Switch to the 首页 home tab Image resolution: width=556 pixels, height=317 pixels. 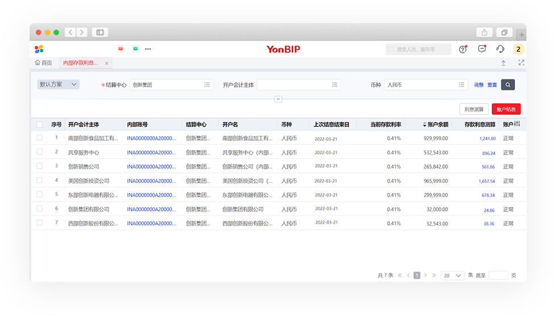(44, 63)
